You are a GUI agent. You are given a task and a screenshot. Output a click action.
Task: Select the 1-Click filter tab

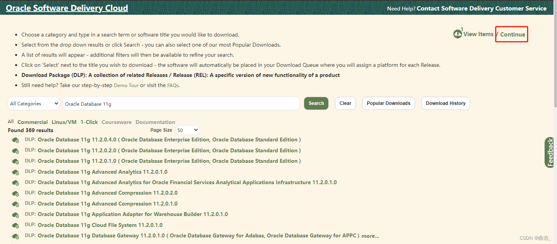tap(89, 122)
